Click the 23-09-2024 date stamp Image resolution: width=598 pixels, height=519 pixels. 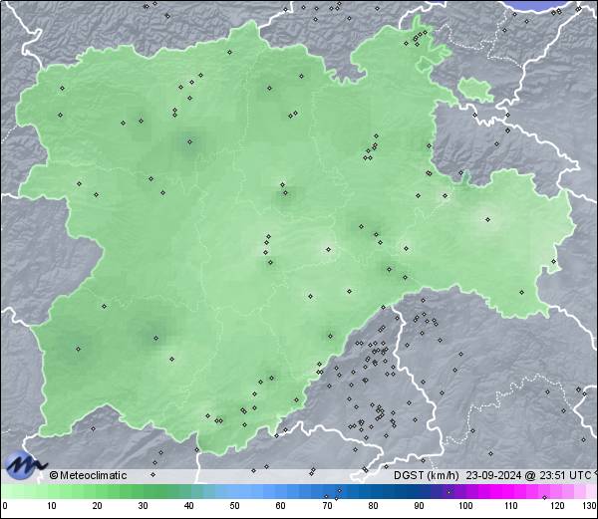(493, 475)
